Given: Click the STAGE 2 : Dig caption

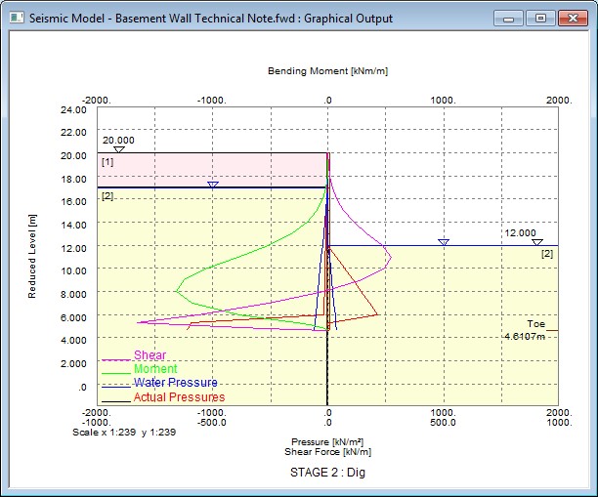Looking at the screenshot, I should 327,473.
